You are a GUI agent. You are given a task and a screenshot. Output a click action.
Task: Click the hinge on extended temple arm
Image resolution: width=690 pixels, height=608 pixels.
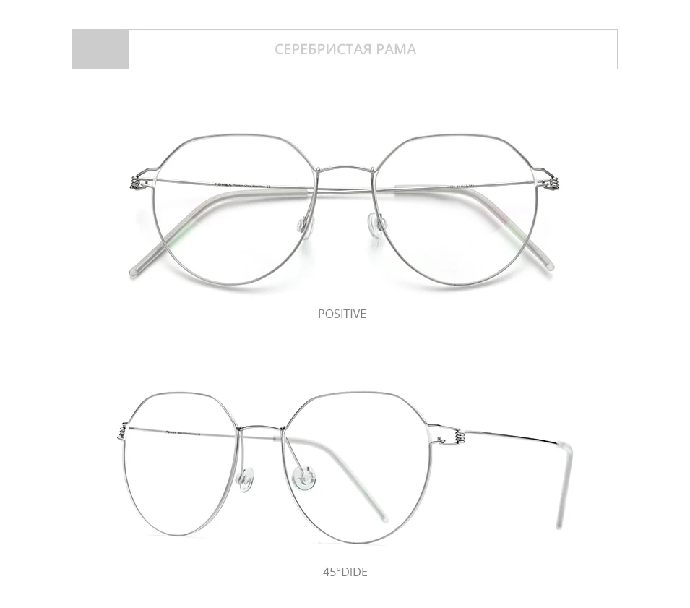[459, 437]
